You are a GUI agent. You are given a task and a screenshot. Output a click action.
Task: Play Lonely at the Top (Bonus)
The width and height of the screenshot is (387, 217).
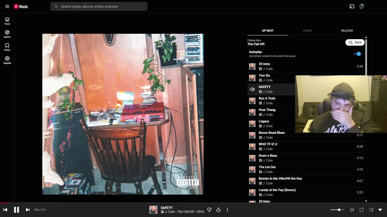306,192
